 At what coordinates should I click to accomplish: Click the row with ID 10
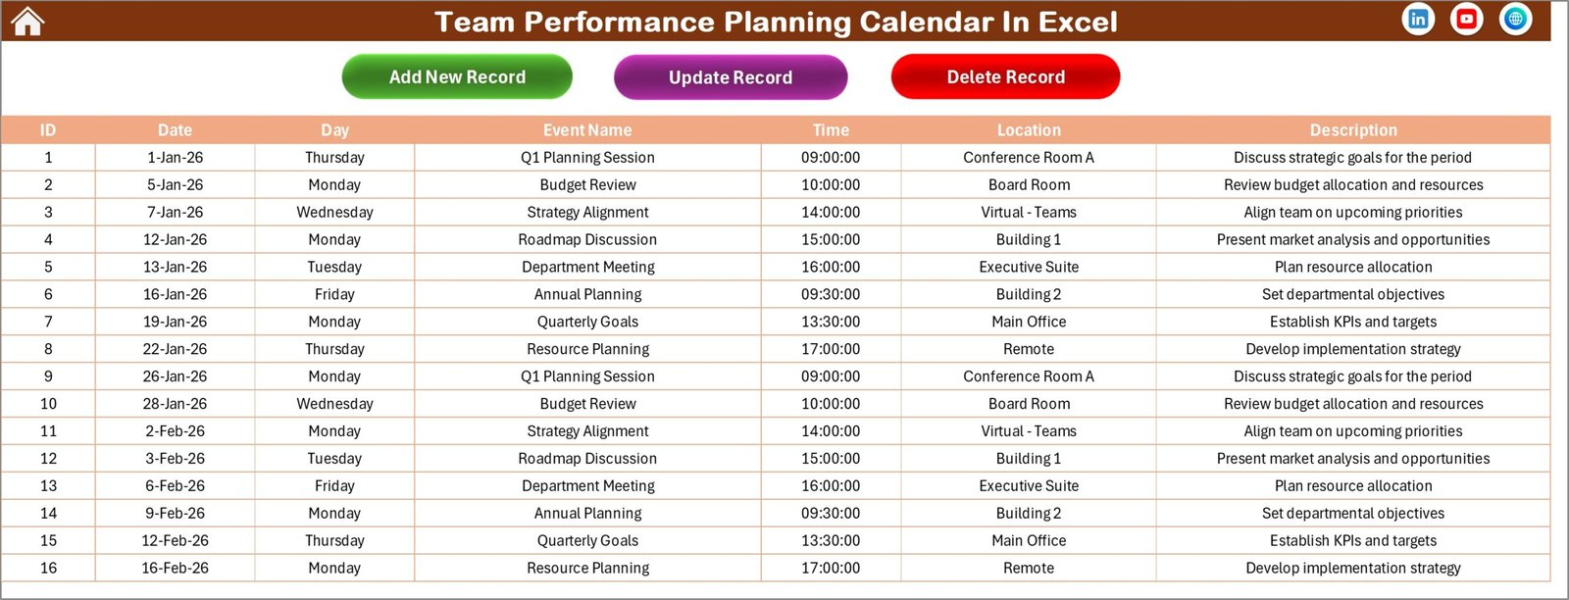click(x=48, y=403)
